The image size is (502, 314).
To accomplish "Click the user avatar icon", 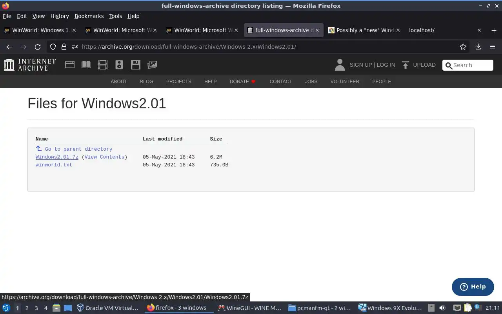I will coord(340,65).
